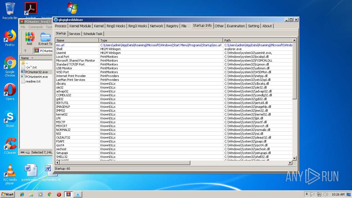Click Opera icon in taskbar
This screenshot has height=198, width=352.
click(59, 194)
